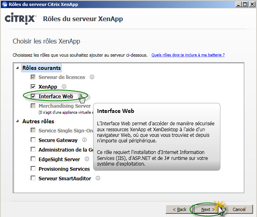Click the Secure Gateway label

pos(58,140)
